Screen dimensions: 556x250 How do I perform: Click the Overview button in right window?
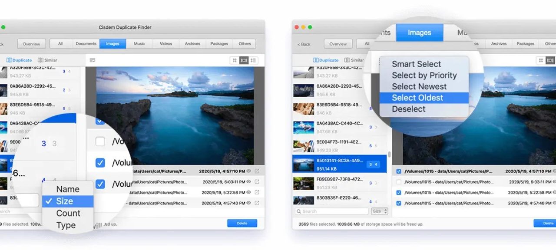[338, 44]
